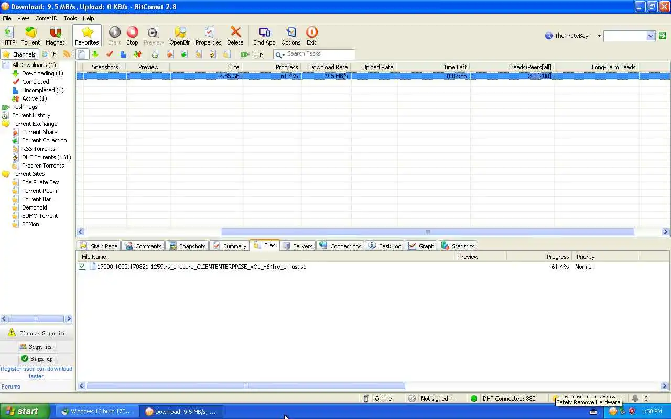Open the Tools menu

[70, 18]
